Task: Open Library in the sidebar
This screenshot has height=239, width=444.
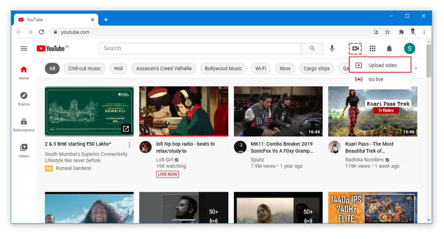Action: (24, 150)
